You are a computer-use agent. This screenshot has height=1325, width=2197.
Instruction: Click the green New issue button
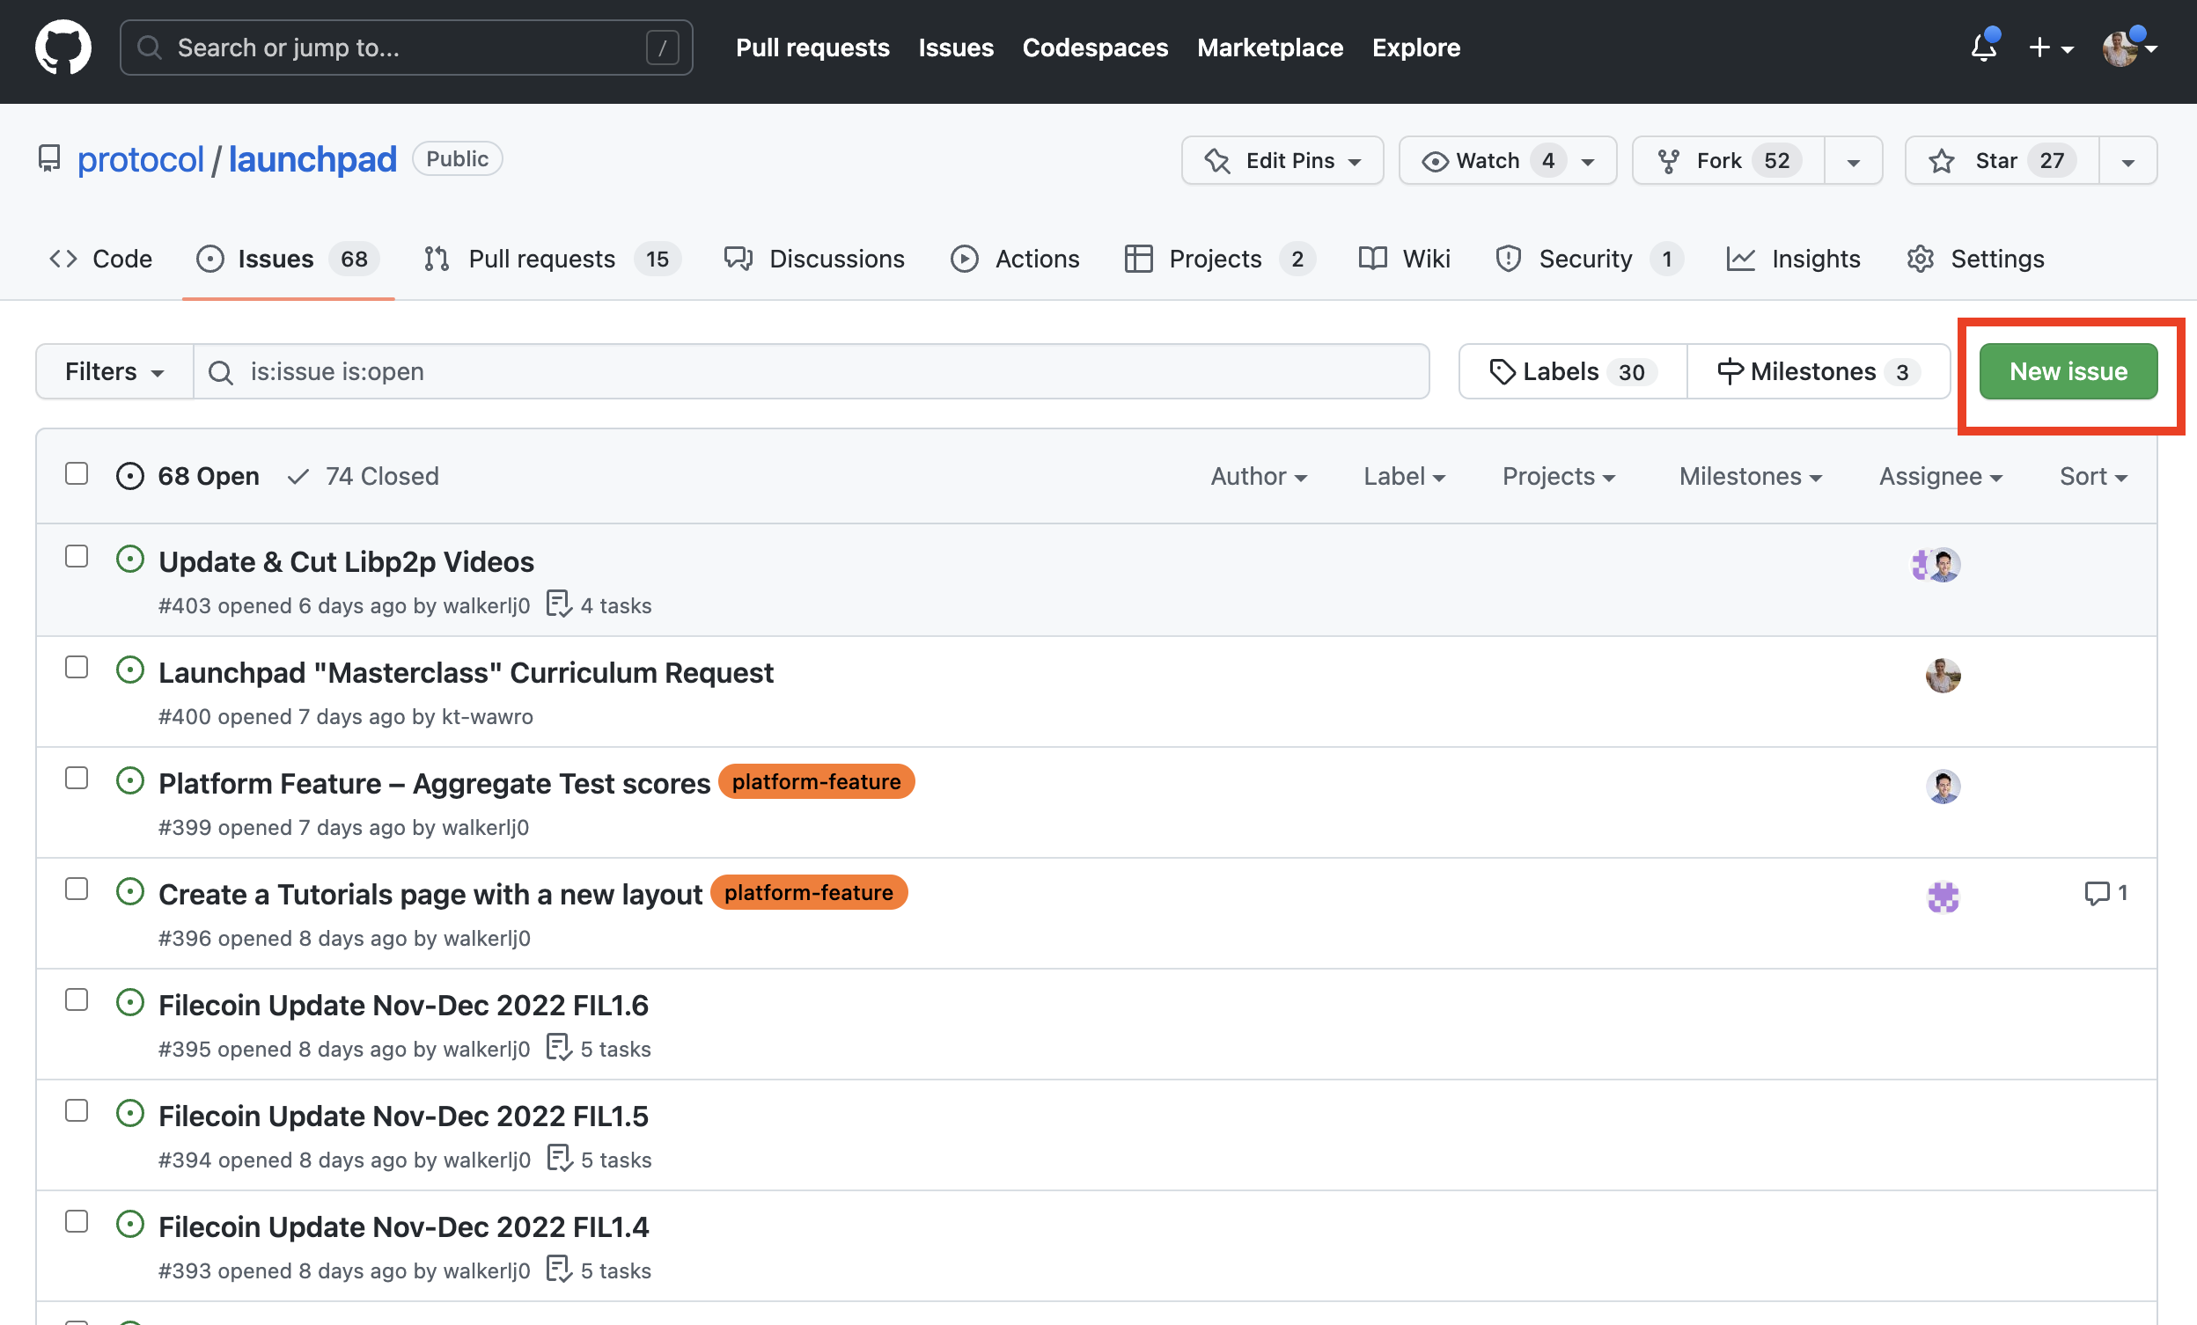tap(2068, 371)
